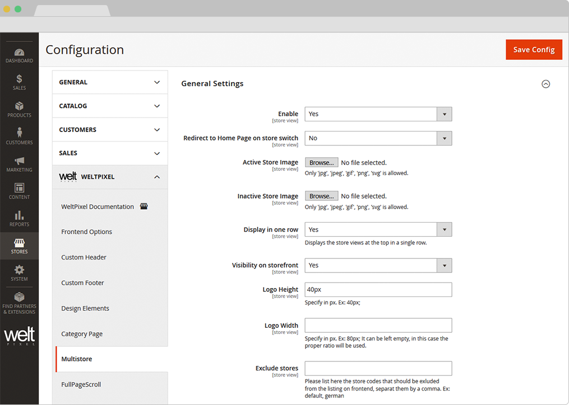Expand the Catalog configuration section
Image resolution: width=569 pixels, height=405 pixels.
110,106
